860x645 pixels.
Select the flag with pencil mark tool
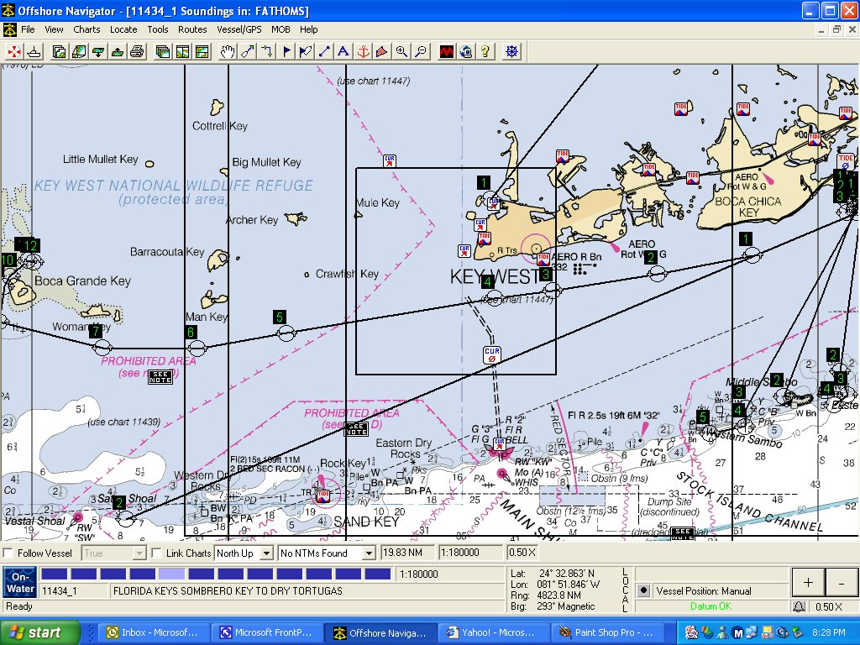(x=306, y=51)
